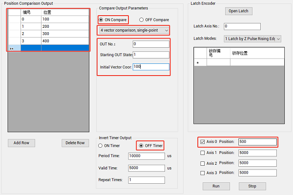The height and width of the screenshot is (195, 293).
Task: Expand the Latch Modes dropdown
Action: click(x=252, y=39)
